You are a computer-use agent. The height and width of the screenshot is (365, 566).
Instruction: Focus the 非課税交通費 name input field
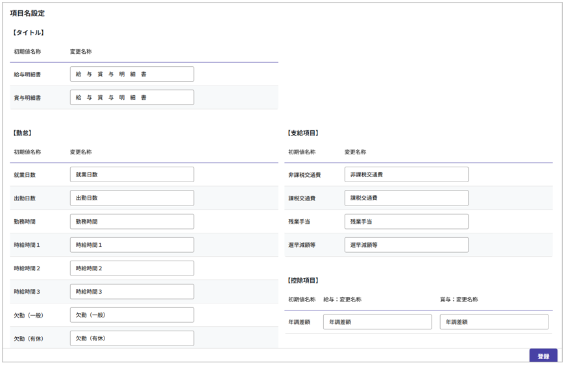coord(406,174)
